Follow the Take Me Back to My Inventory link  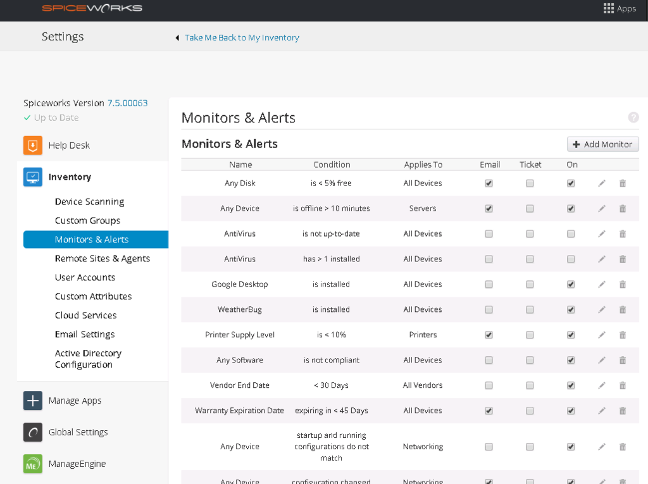[x=241, y=37]
